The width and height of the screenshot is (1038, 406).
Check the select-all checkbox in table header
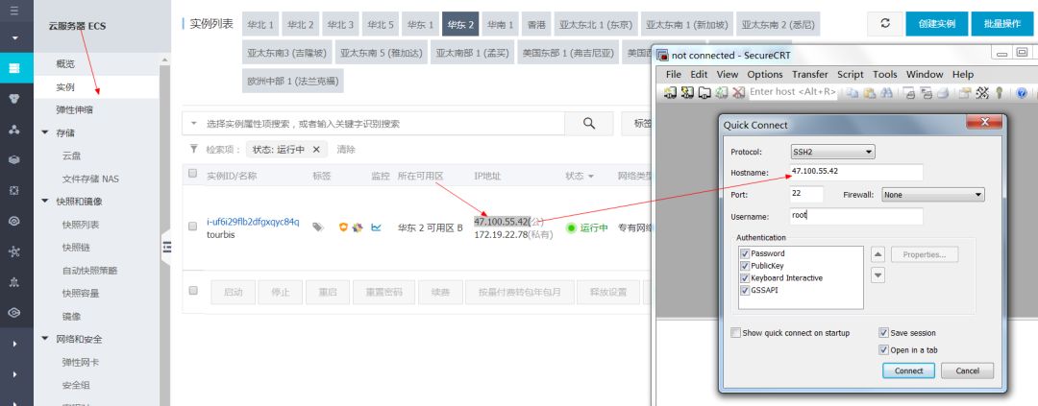click(192, 174)
